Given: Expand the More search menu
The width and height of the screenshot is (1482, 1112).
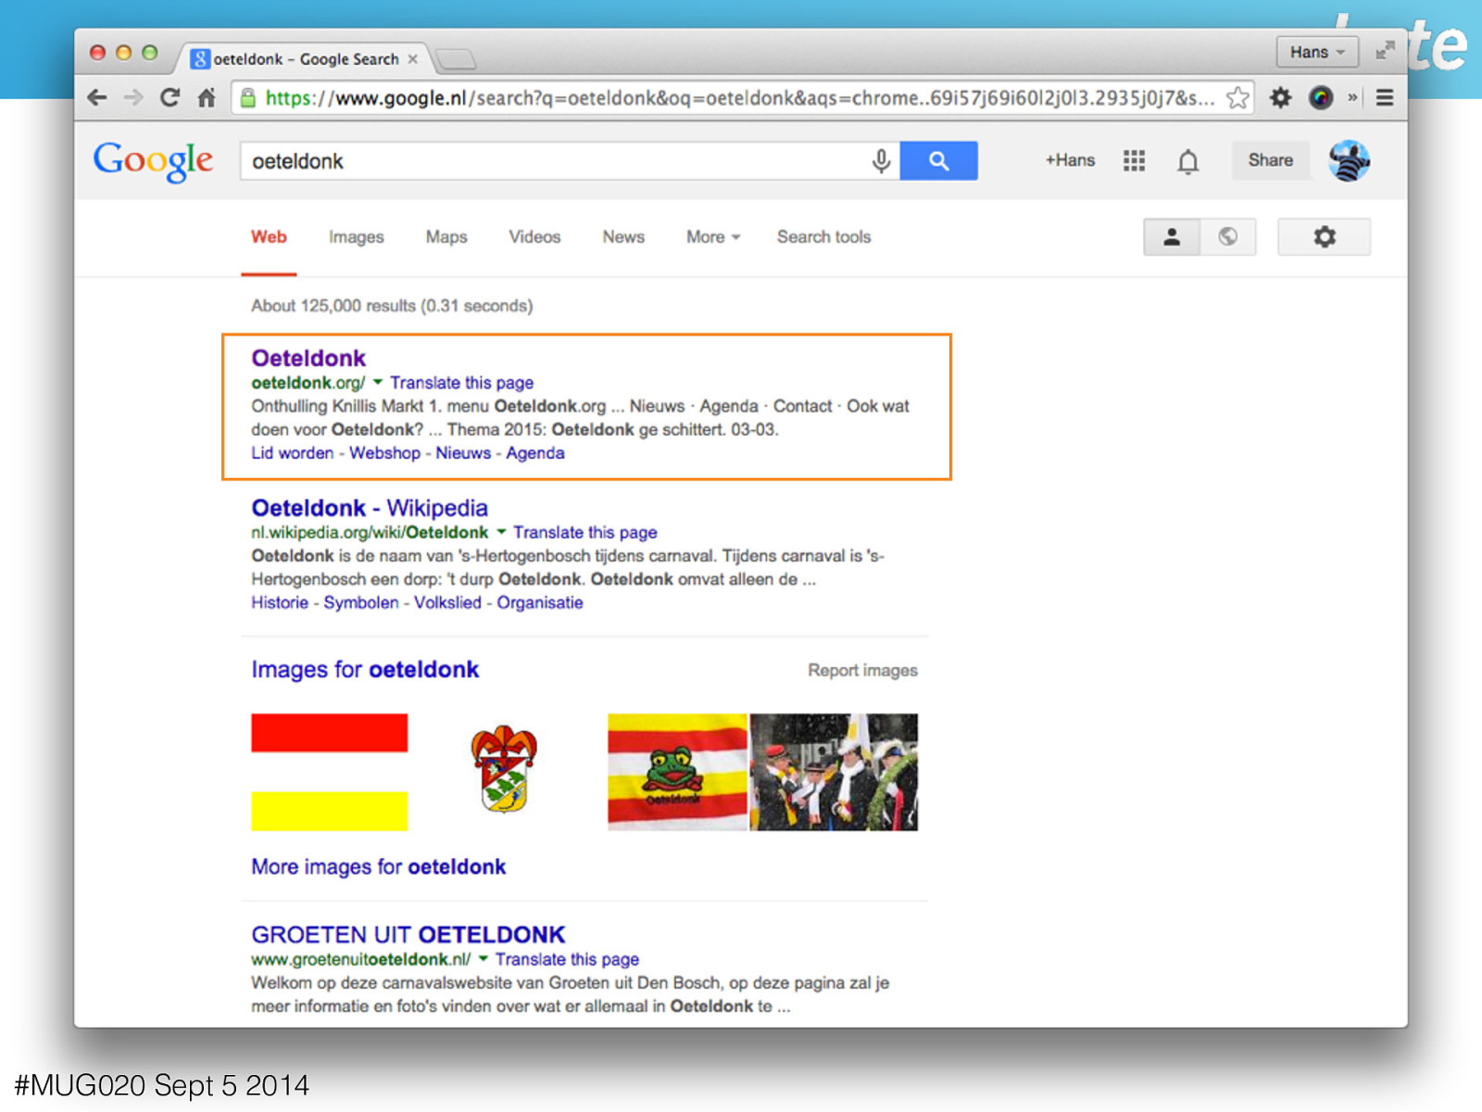Looking at the screenshot, I should [x=713, y=237].
